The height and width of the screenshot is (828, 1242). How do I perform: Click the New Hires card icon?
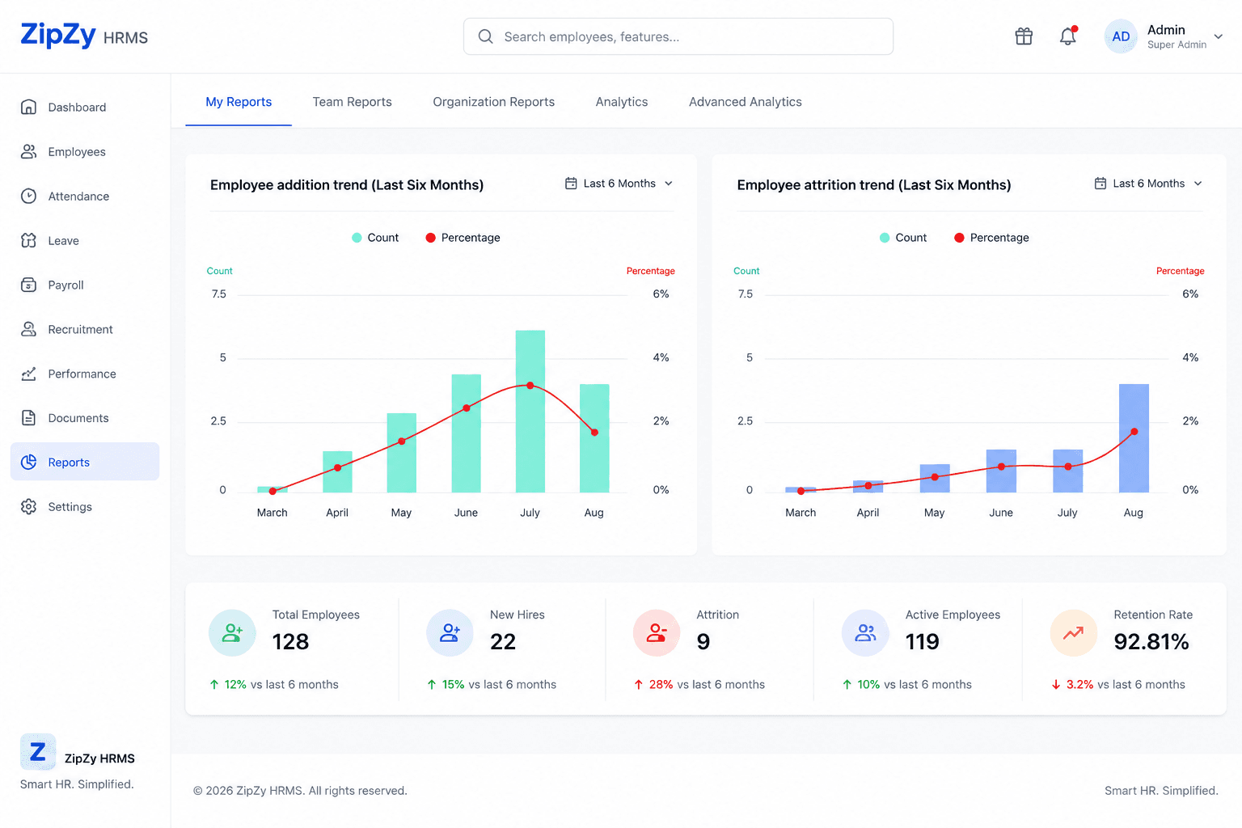[x=450, y=633]
